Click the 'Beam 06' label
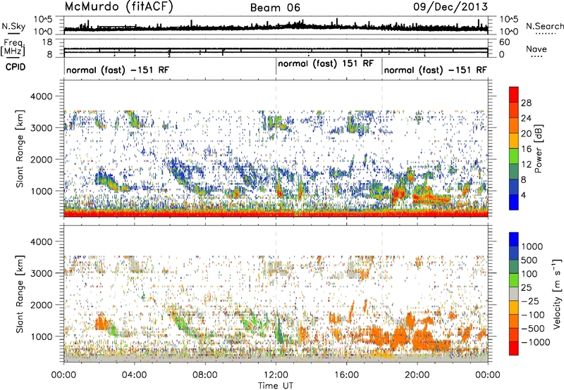The height and width of the screenshot is (390, 564). tap(275, 8)
